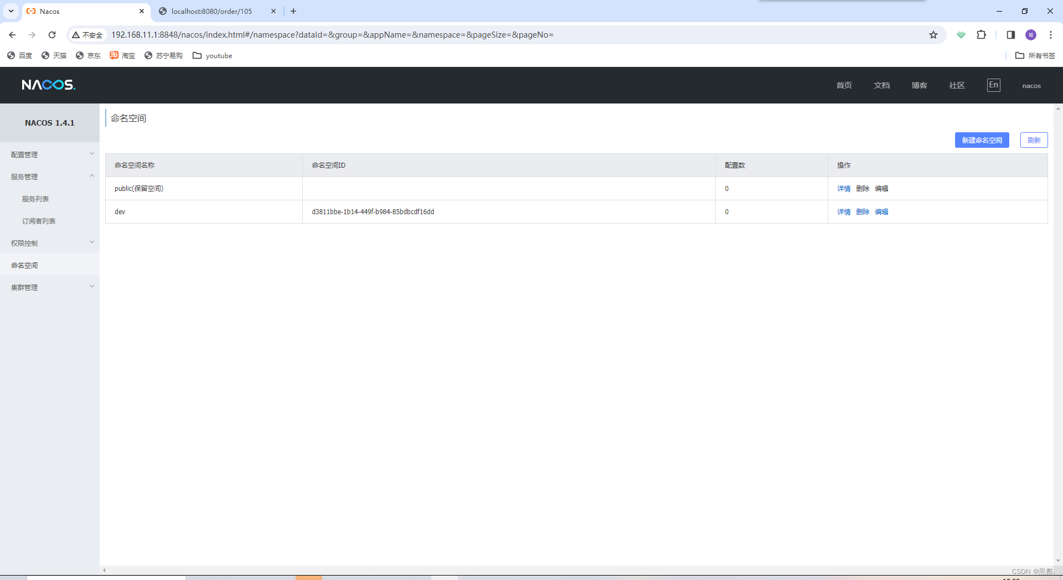The width and height of the screenshot is (1063, 580).
Task: Open 博客 in Nacos header
Action: [x=919, y=85]
